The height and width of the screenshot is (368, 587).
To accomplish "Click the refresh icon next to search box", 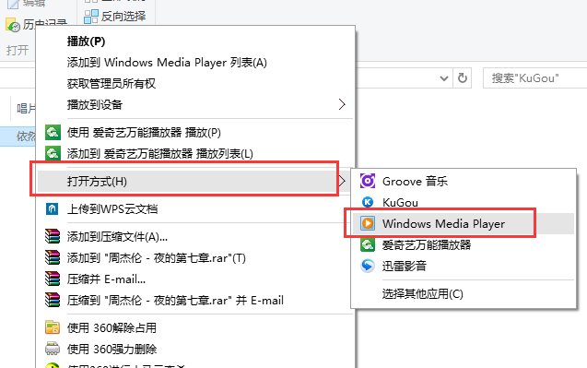I will 463,78.
